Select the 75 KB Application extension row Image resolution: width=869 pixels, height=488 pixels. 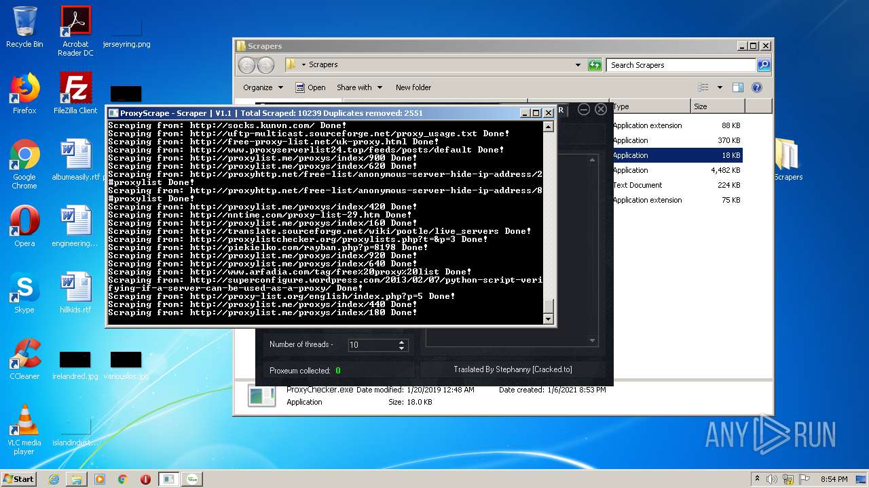point(676,200)
